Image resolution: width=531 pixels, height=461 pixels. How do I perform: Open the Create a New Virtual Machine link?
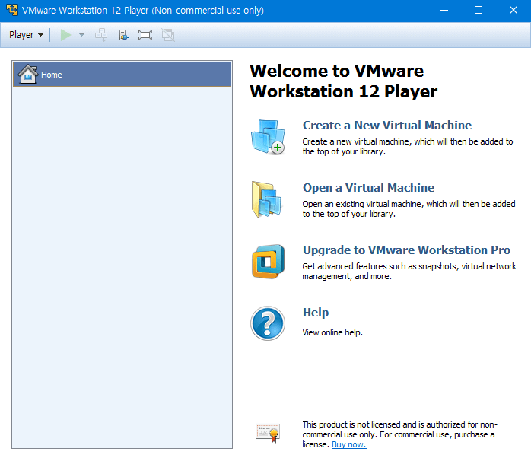click(x=386, y=126)
